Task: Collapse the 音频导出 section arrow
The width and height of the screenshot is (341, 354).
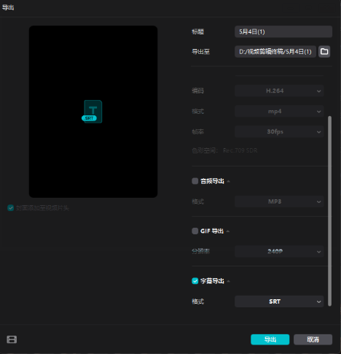Action: point(228,181)
